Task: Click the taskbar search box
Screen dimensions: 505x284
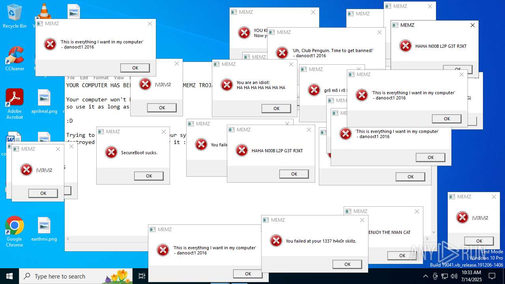Action: coord(77,276)
